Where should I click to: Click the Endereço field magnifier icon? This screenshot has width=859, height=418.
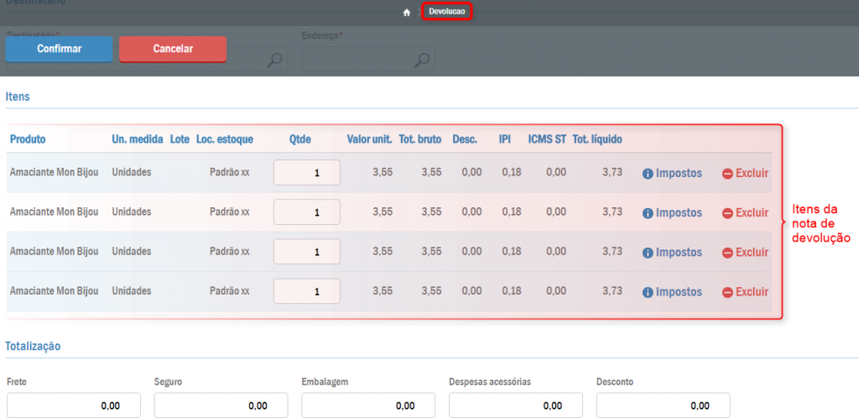coord(423,60)
